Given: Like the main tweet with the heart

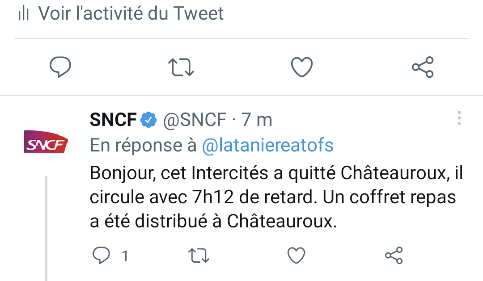Looking at the screenshot, I should click(x=302, y=67).
